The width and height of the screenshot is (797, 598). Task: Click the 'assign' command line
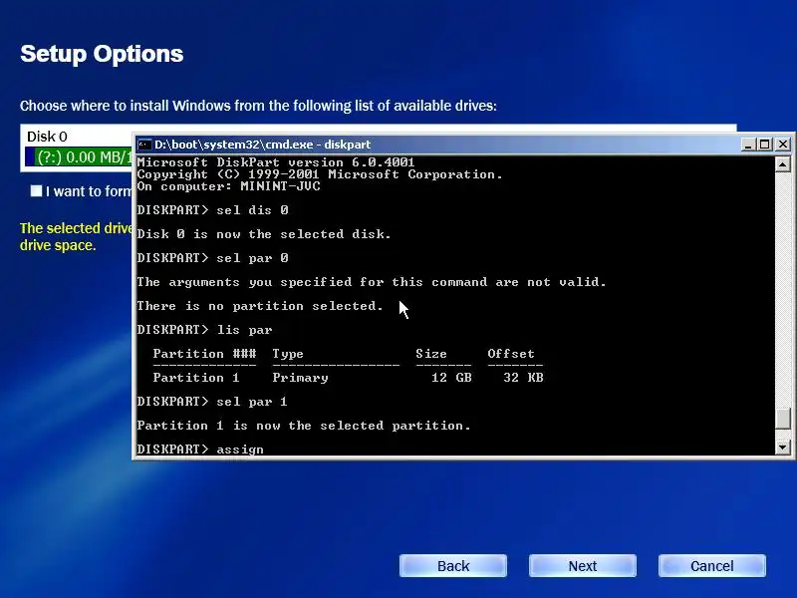pyautogui.click(x=200, y=449)
